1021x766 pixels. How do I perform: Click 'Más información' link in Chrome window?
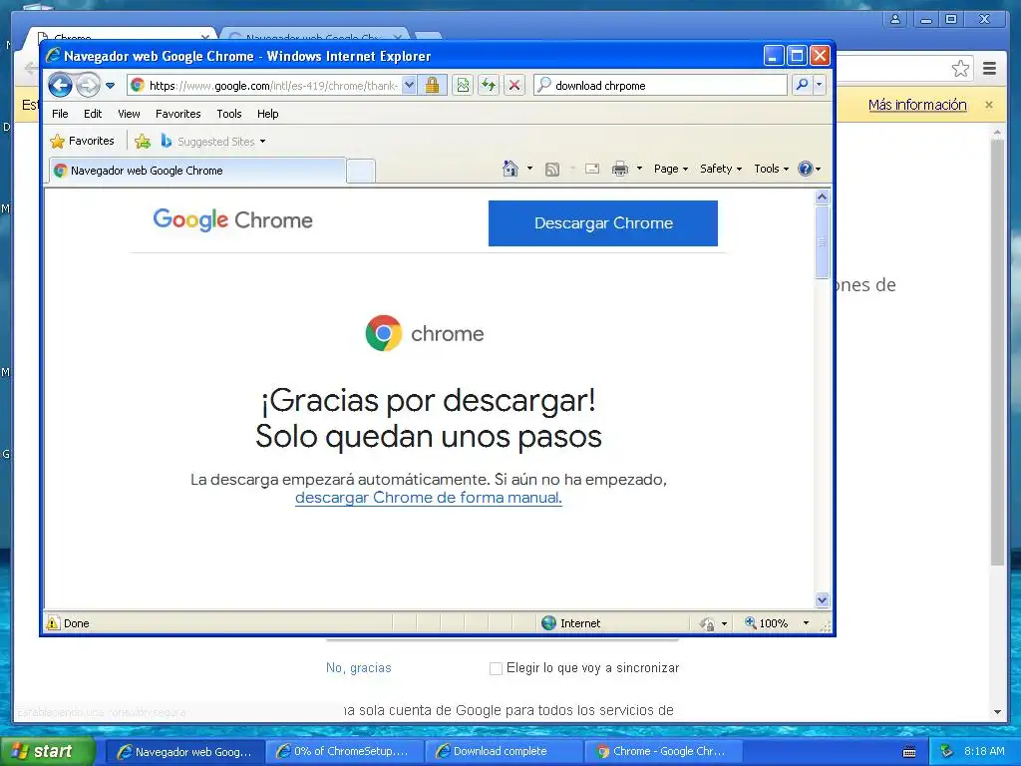tap(917, 105)
